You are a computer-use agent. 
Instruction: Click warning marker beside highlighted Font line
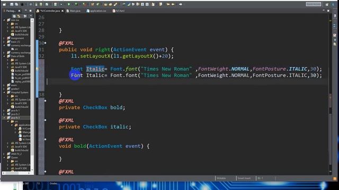pos(37,69)
